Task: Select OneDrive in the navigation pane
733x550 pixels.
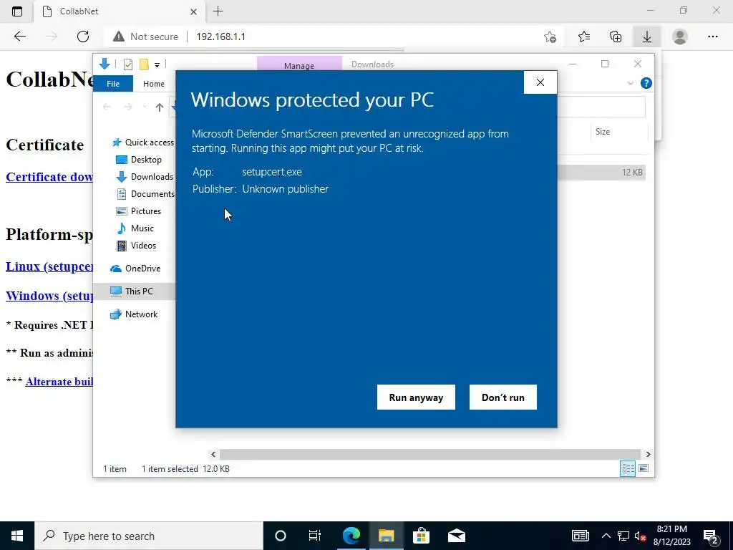Action: coord(135,269)
